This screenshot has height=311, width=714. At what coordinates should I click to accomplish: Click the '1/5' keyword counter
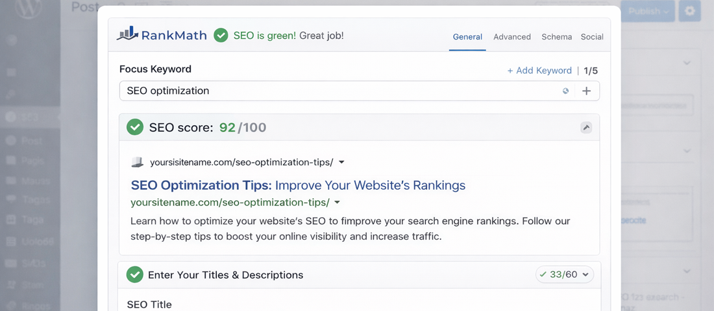point(591,71)
